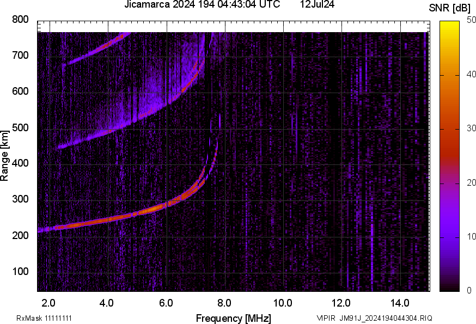Click the 8.0 frequency axis tick label
476x324 pixels.
[224, 303]
